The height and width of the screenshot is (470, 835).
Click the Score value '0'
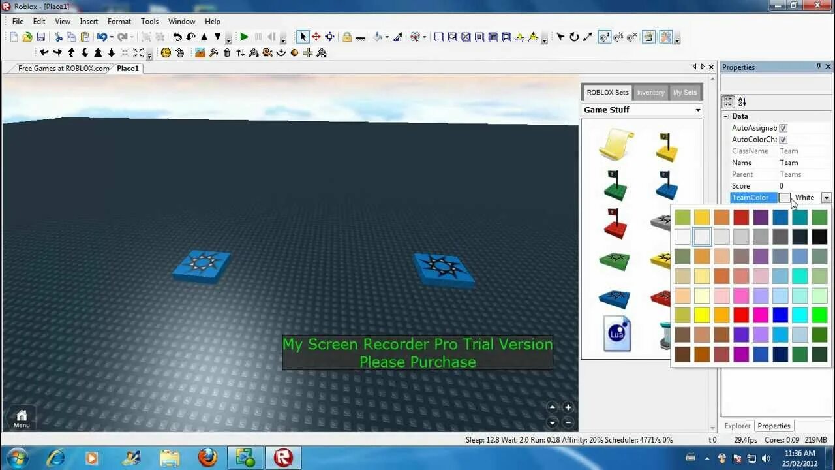click(x=804, y=186)
